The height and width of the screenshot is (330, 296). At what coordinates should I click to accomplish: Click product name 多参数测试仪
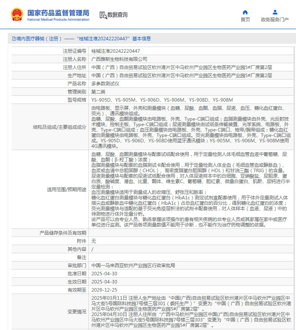tap(105, 84)
